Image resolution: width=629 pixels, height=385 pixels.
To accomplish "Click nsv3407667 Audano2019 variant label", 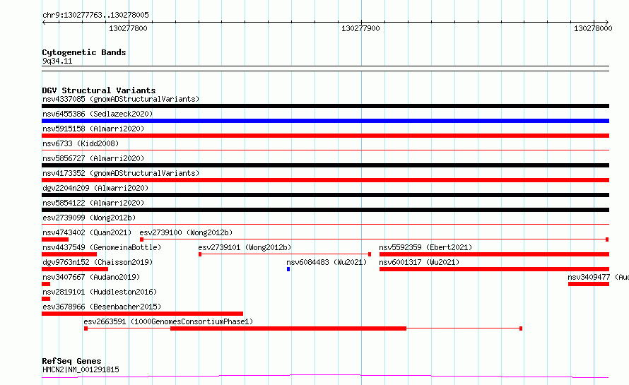I will pyautogui.click(x=91, y=277).
